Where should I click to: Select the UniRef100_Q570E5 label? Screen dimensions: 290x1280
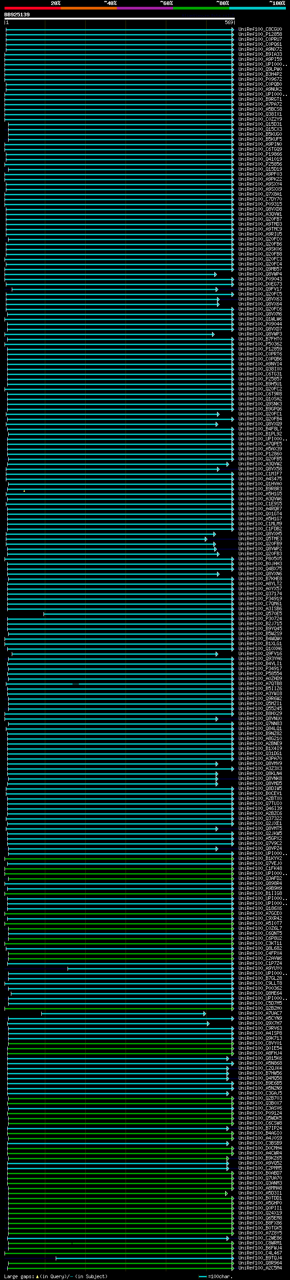[x=260, y=614]
